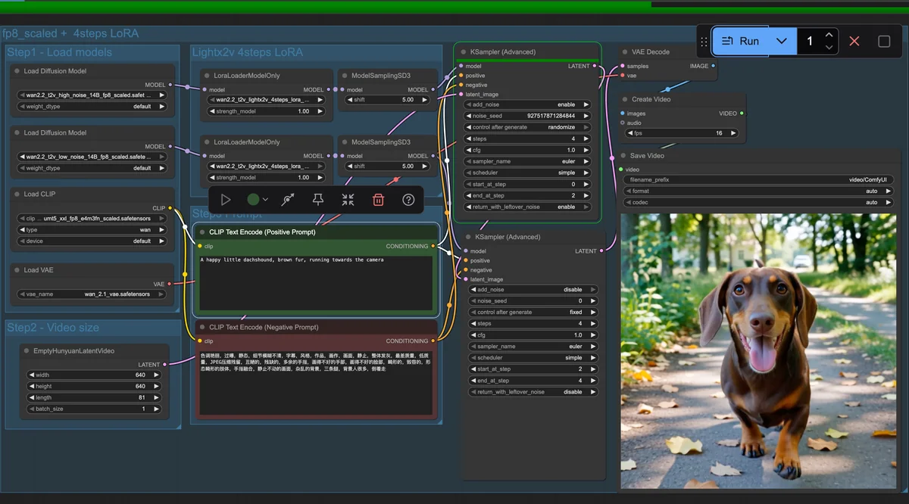Increase the batch count with up arrow
Viewport: 909px width, 504px height.
tap(829, 35)
